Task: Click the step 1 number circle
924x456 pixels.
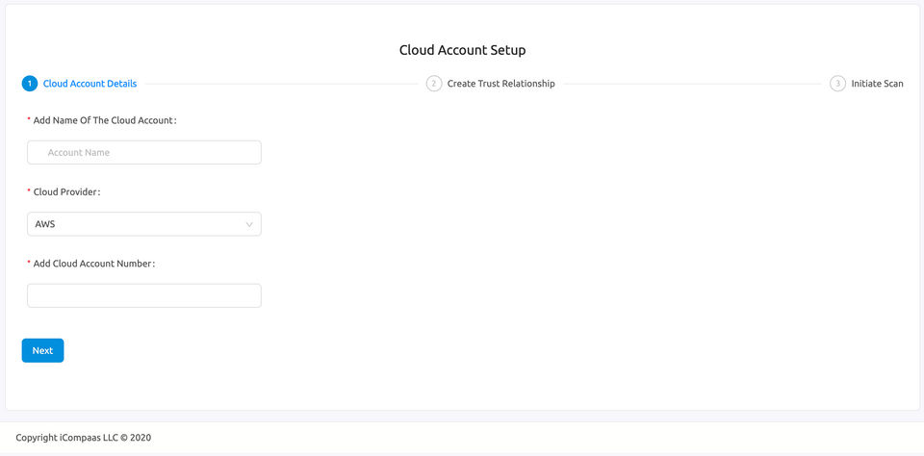Action: coord(30,84)
